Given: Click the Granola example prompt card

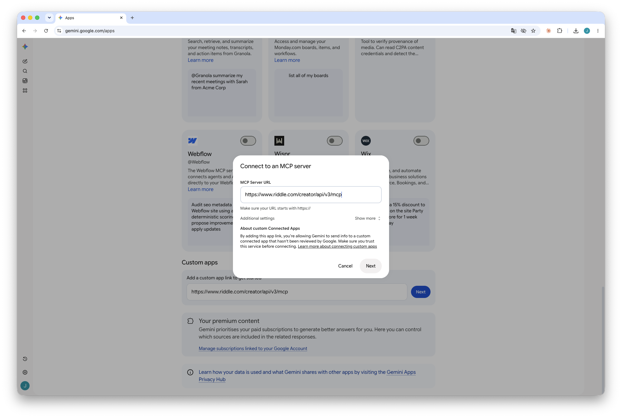Looking at the screenshot, I should 222,93.
